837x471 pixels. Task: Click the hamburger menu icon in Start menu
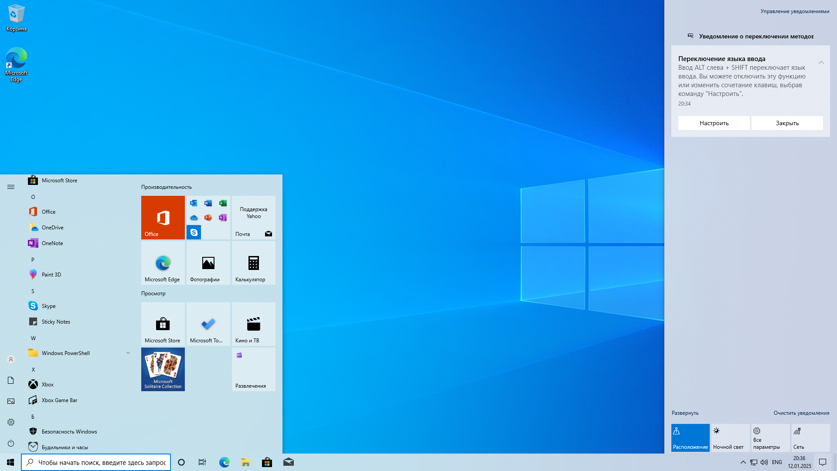pyautogui.click(x=11, y=187)
